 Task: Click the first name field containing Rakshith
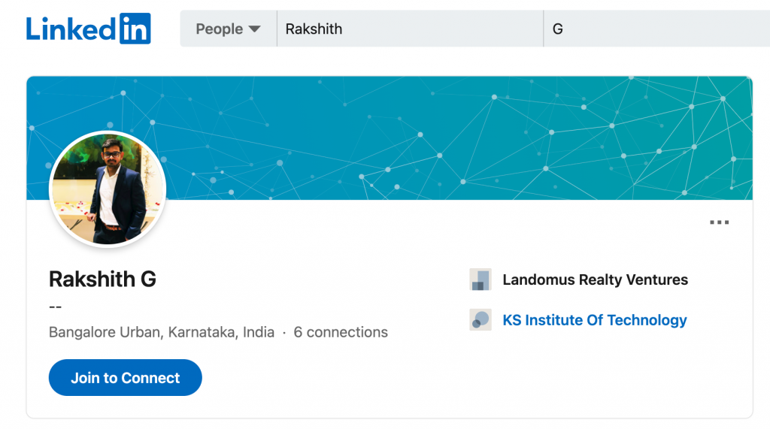pos(410,29)
